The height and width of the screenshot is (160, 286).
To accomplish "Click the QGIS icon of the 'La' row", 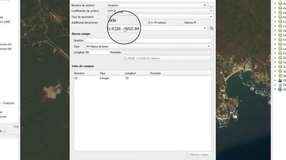I will tap(280, 48).
